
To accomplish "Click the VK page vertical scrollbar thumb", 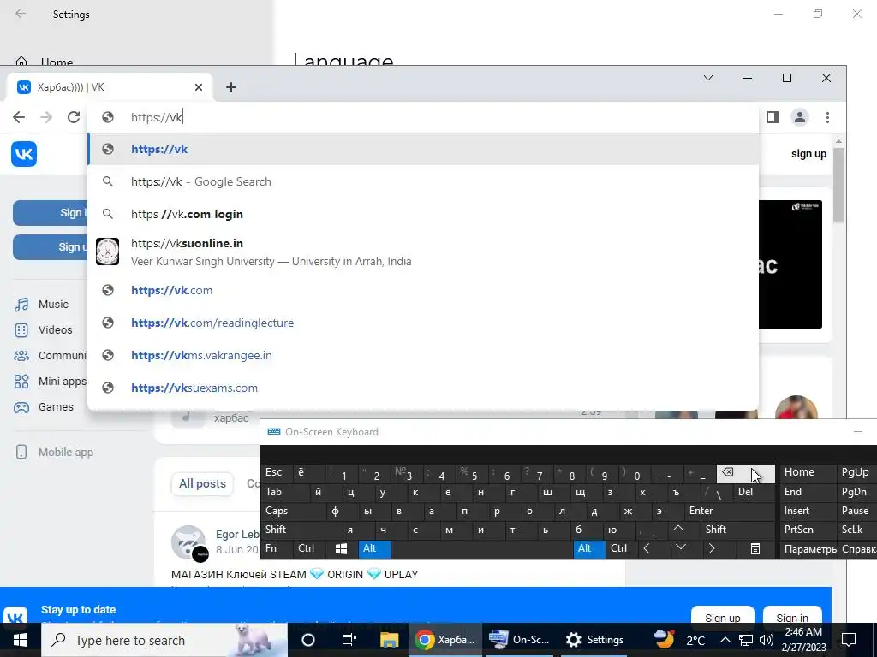I will pyautogui.click(x=838, y=185).
